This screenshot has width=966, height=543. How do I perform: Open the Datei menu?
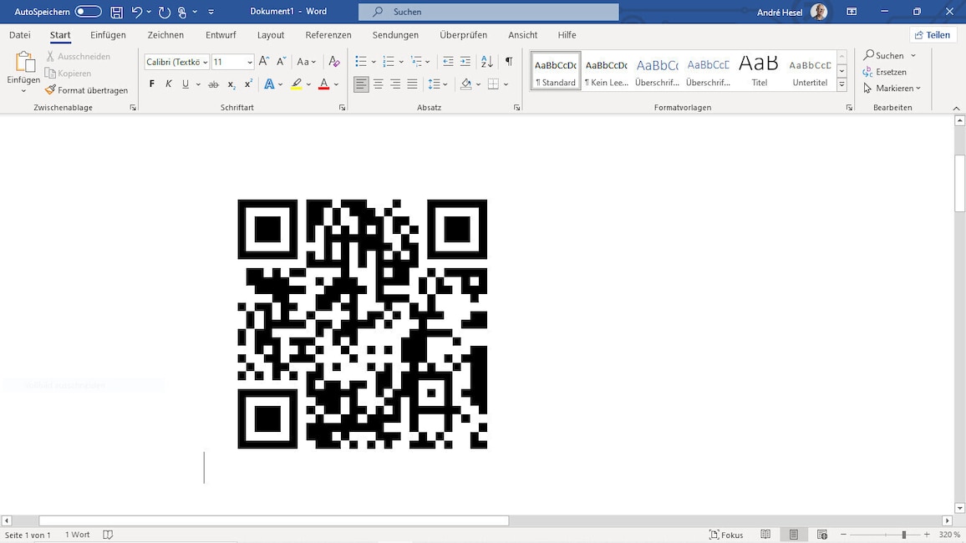tap(20, 35)
